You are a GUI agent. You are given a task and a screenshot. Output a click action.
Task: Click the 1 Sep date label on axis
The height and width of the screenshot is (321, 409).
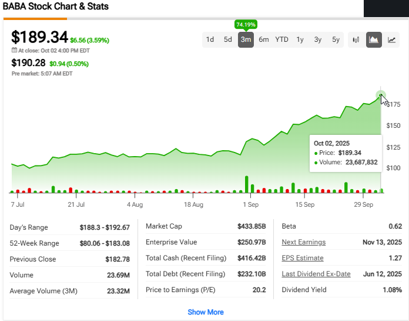point(251,204)
